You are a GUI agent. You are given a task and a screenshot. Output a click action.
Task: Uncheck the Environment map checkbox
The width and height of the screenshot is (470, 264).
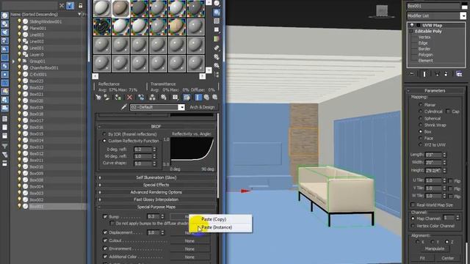(x=105, y=248)
